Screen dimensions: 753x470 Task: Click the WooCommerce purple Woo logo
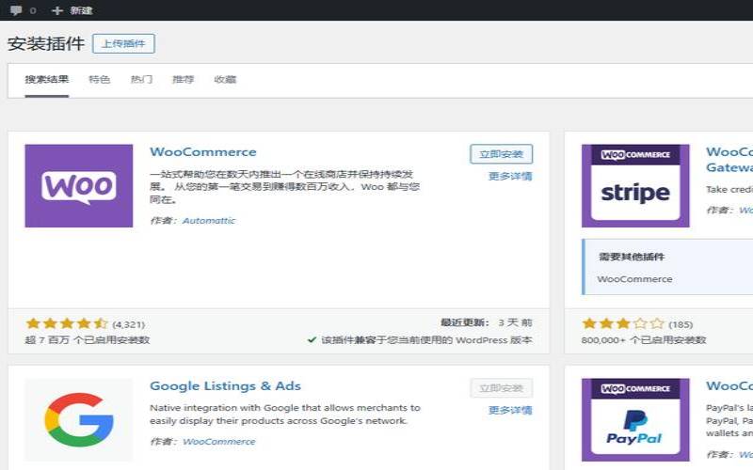[79, 185]
